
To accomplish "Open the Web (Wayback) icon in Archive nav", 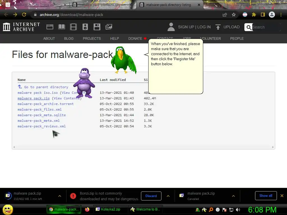I will 50,27.
